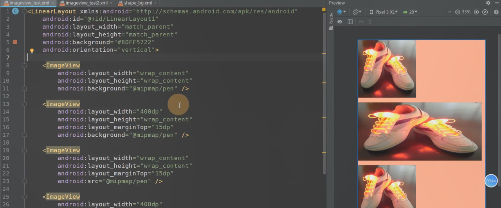Close the imageview_test.xml tab
The width and height of the screenshot is (501, 208).
(53, 3)
